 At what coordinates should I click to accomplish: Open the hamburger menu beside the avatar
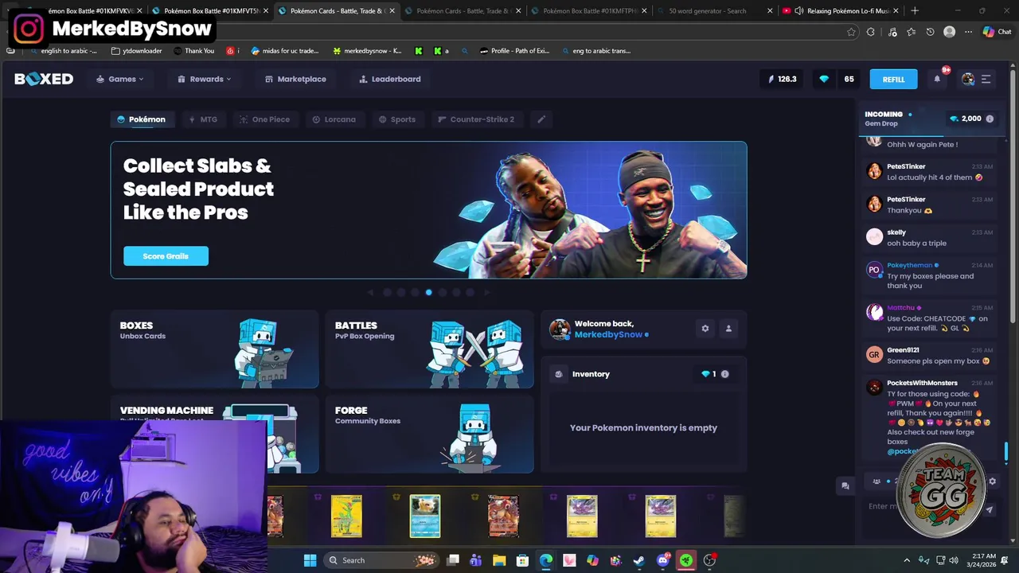986,79
